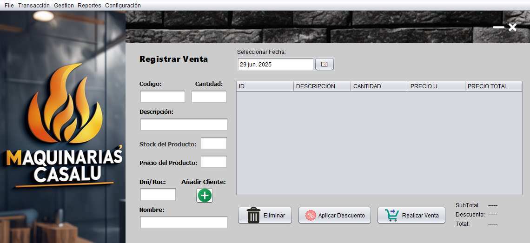Image resolution: width=530 pixels, height=243 pixels.
Task: Click the Dni/Ruc input field
Action: click(158, 194)
